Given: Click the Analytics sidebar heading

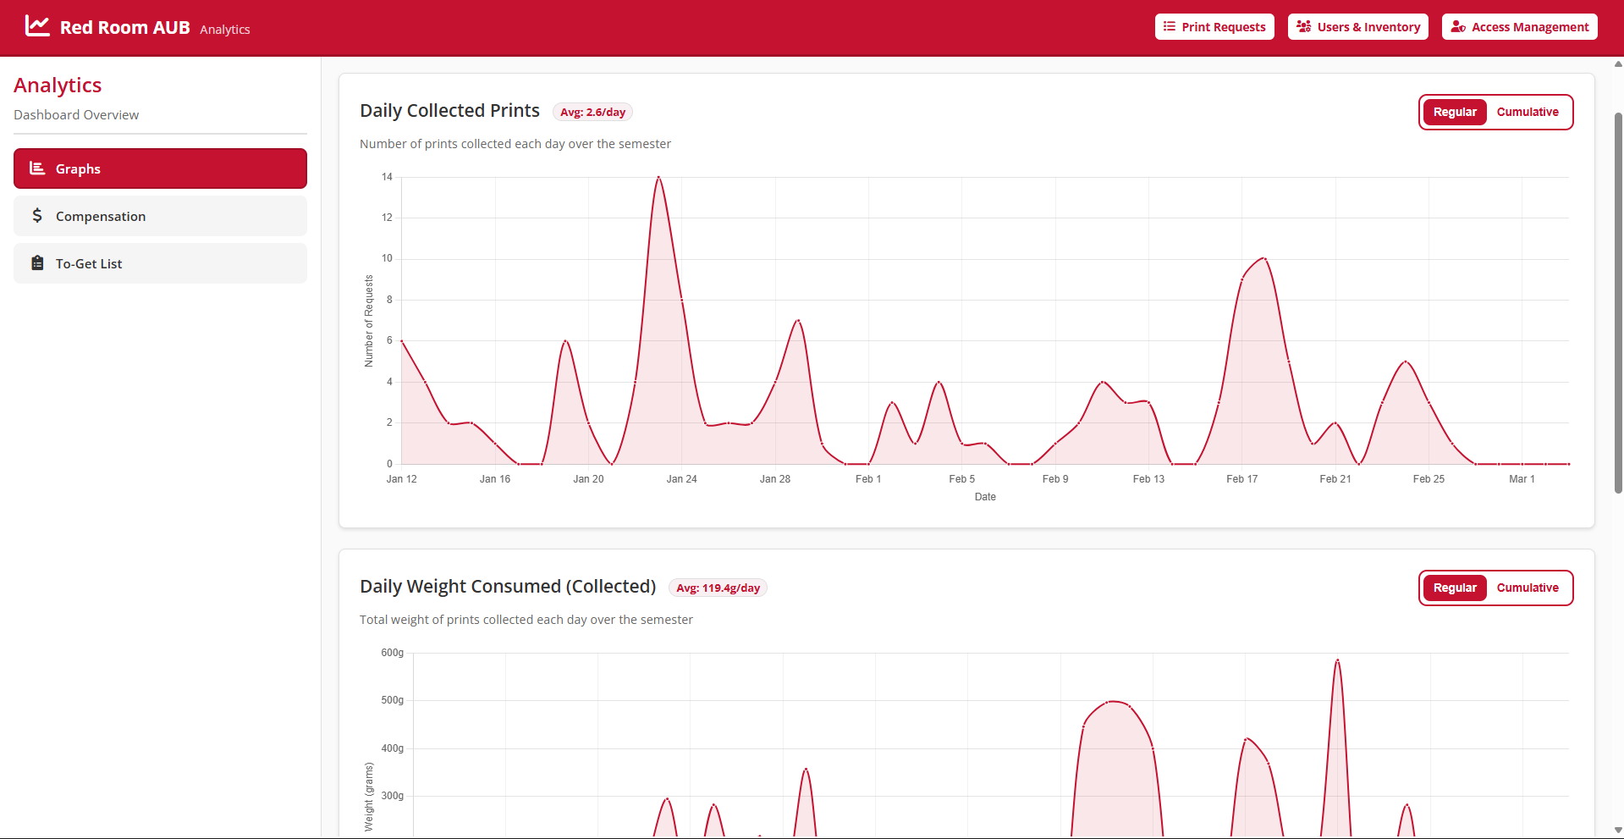Looking at the screenshot, I should (58, 86).
